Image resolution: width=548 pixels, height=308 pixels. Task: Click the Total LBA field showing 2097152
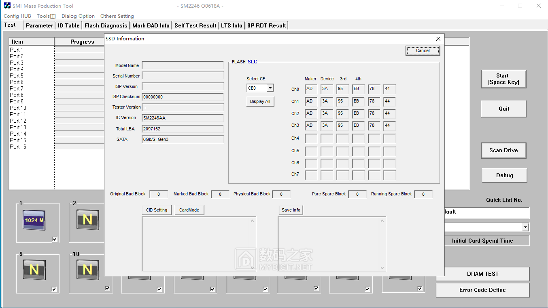coord(183,129)
